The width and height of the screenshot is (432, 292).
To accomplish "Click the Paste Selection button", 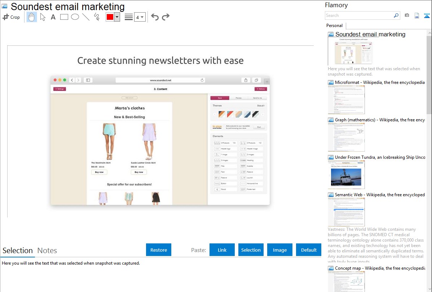I will pyautogui.click(x=251, y=250).
